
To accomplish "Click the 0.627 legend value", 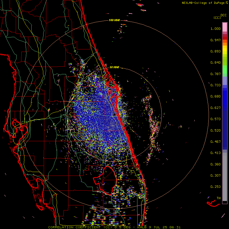I will pos(216,108).
